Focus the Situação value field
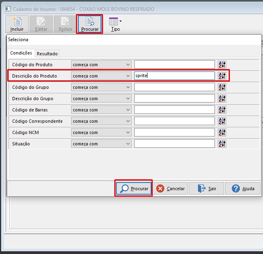263x254 pixels. [x=175, y=144]
